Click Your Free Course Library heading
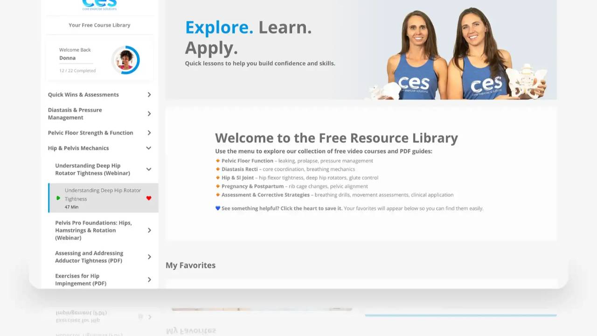 click(x=99, y=25)
